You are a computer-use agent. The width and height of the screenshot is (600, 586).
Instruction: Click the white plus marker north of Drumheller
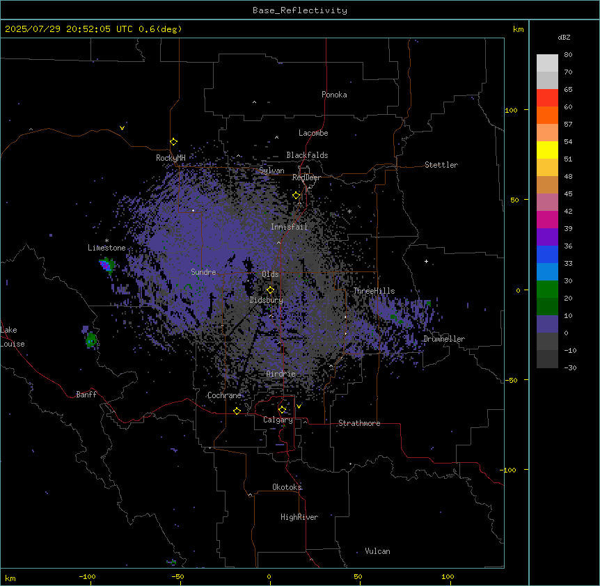click(x=426, y=261)
